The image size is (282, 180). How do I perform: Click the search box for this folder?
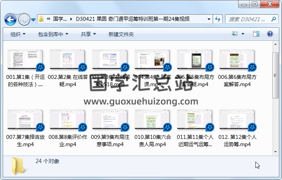pos(250,19)
